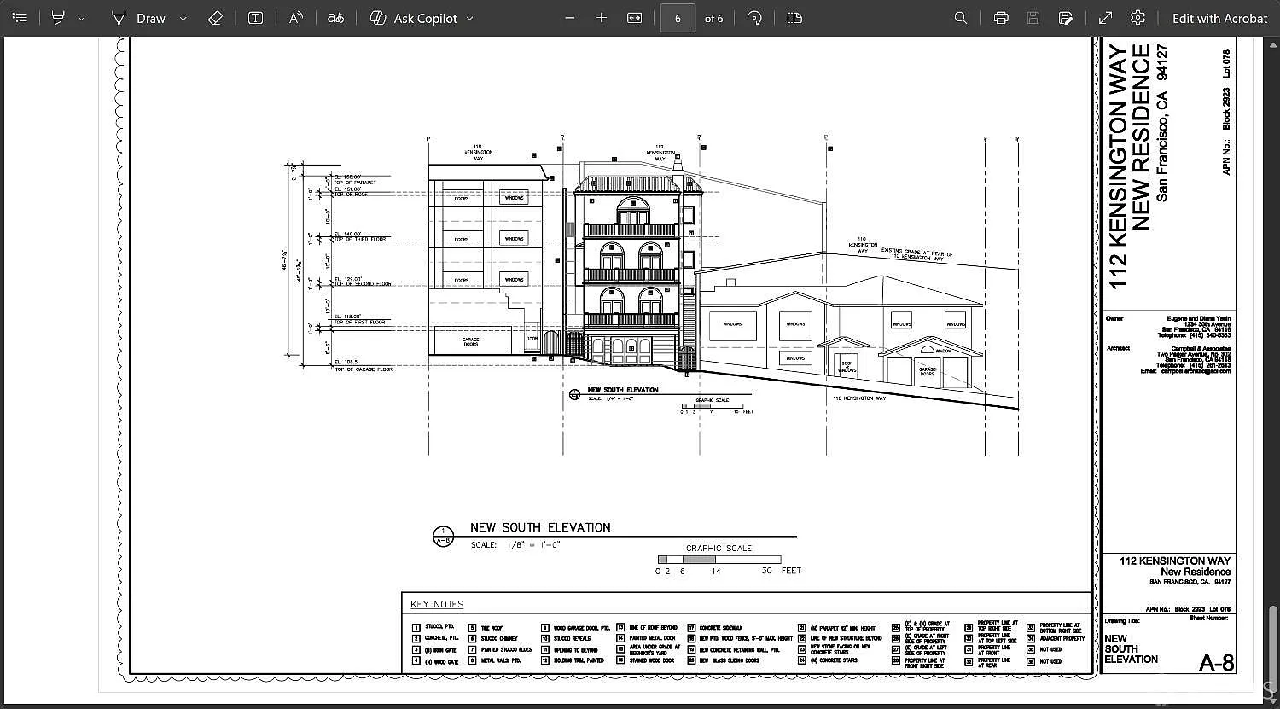The image size is (1280, 709).
Task: Toggle Read aloud
Action: (x=295, y=18)
